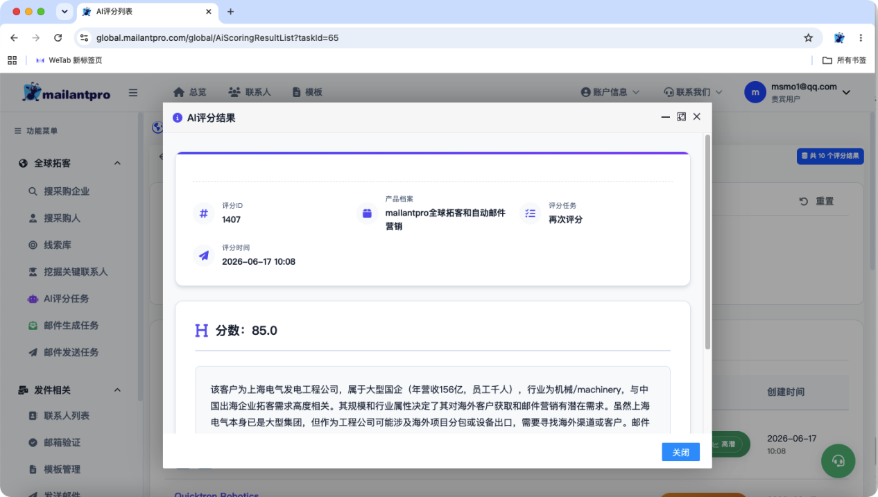This screenshot has height=497, width=878.
Task: Open 线索库 in sidebar
Action: point(50,245)
